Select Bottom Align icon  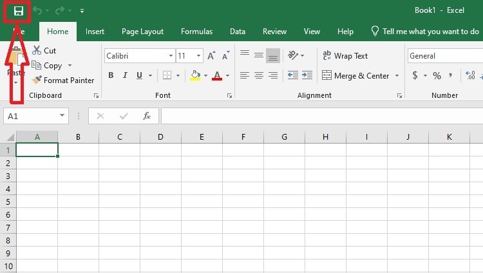coord(273,55)
